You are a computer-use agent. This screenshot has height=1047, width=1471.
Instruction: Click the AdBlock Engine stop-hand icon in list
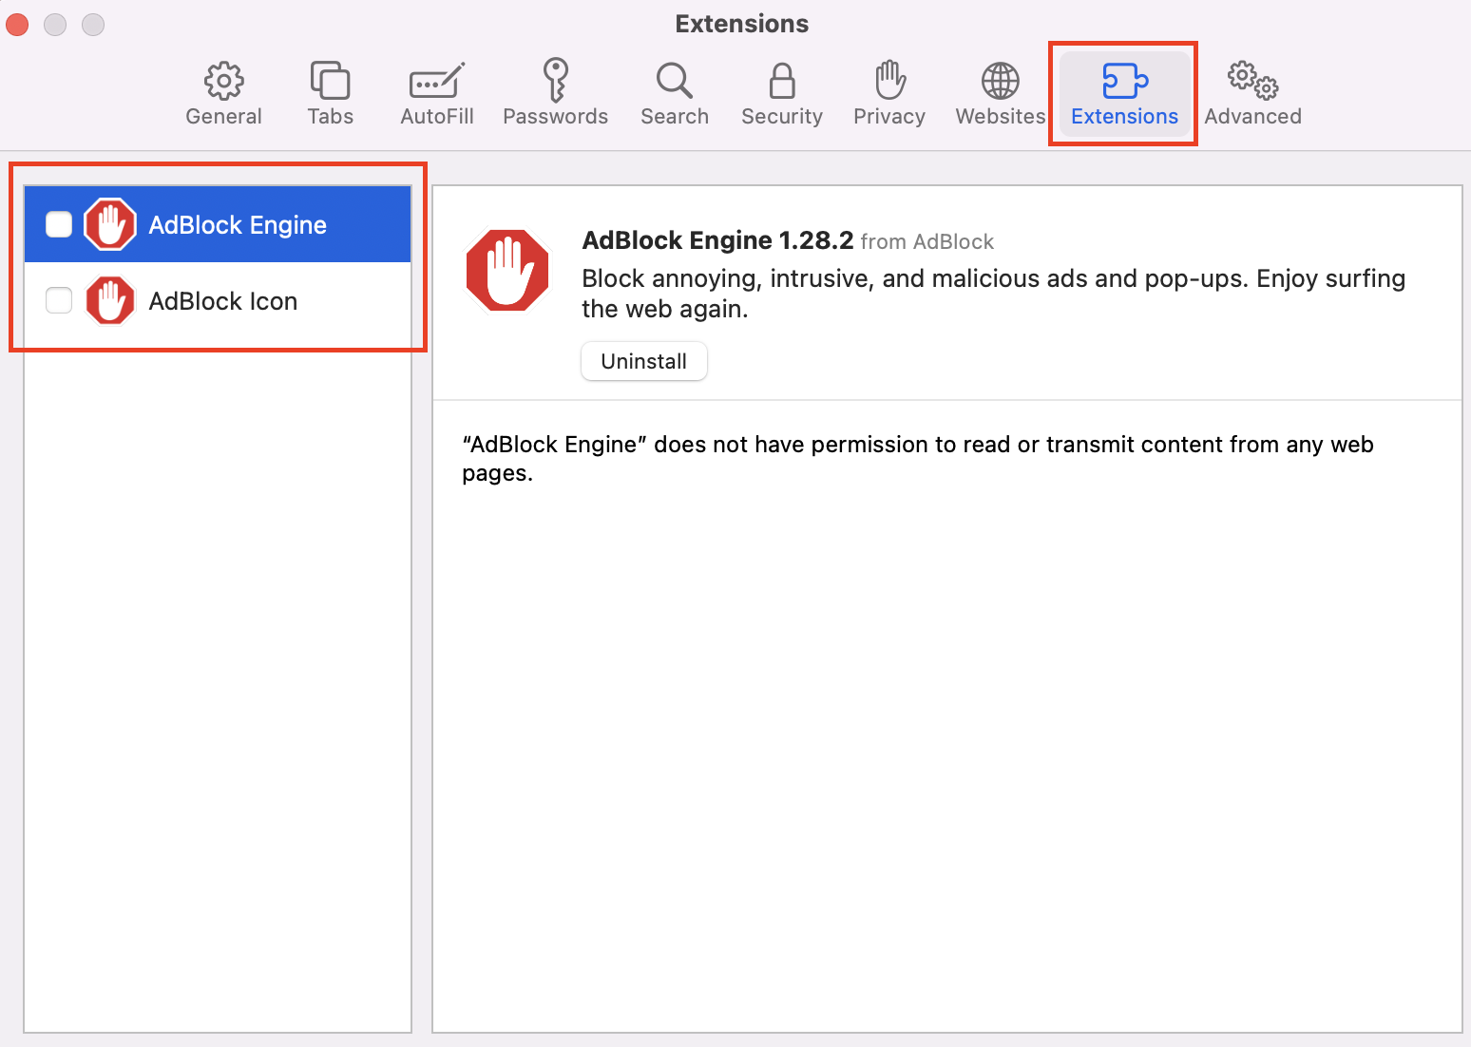pos(110,224)
